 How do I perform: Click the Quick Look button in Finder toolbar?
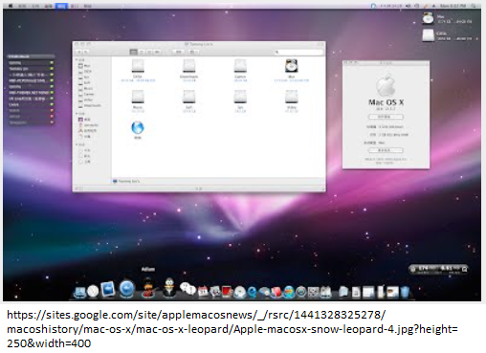click(179, 52)
